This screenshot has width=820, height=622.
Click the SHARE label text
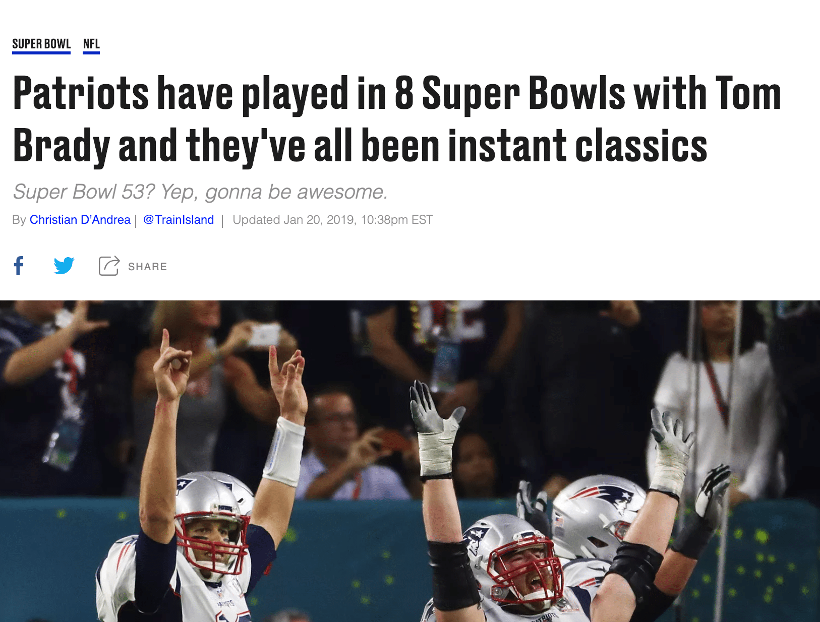[x=147, y=267]
